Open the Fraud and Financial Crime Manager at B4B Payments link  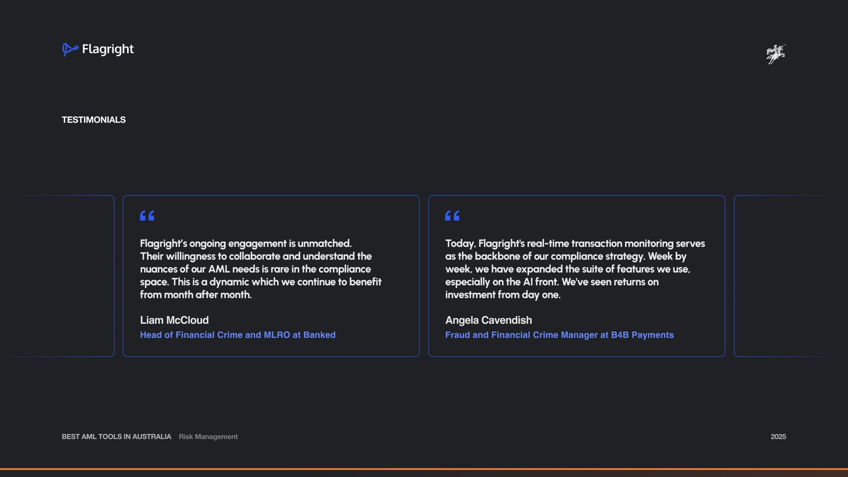(559, 335)
